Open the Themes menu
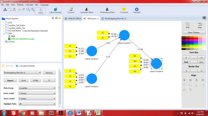 20,5
